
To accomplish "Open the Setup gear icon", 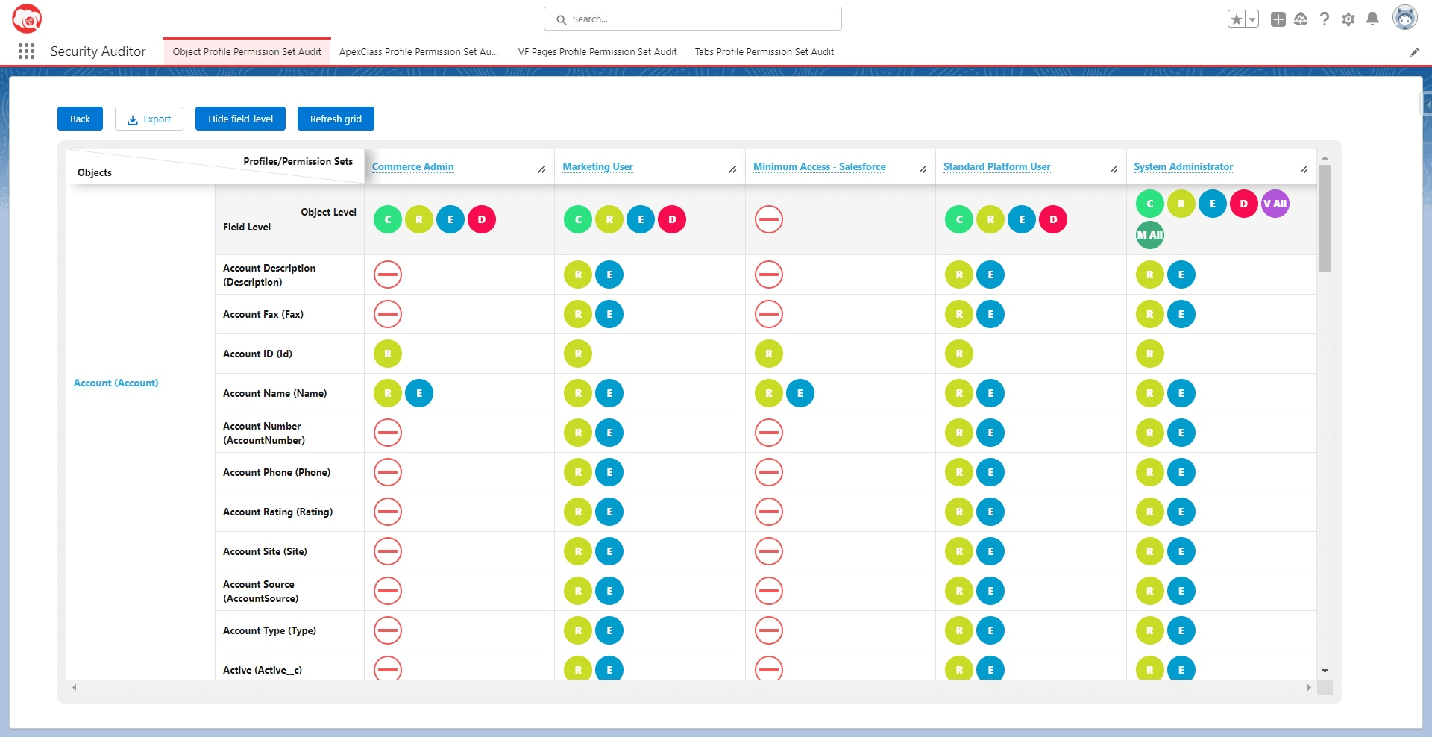I will [1348, 19].
